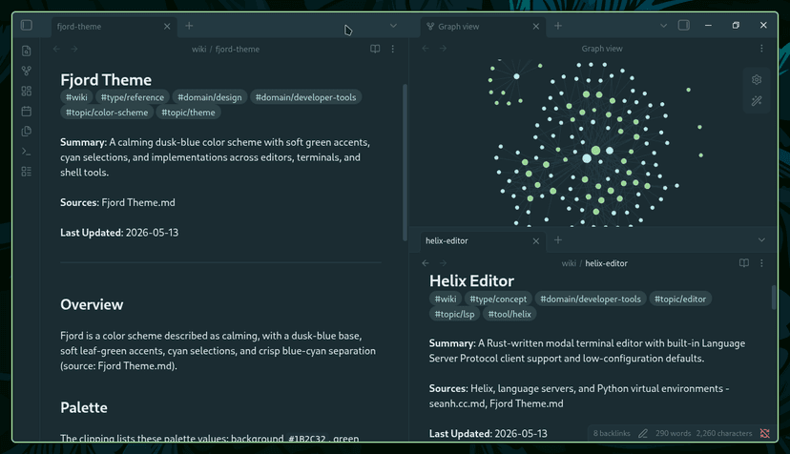Click #topic/lsp tag
790x454 pixels.
click(x=454, y=314)
